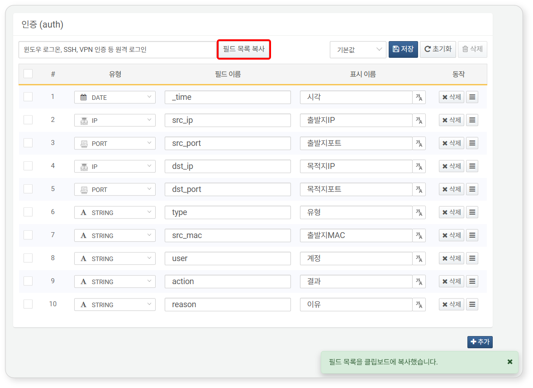Image resolution: width=533 pixels, height=388 pixels.
Task: Click translate icon next to 이유
Action: (x=419, y=304)
